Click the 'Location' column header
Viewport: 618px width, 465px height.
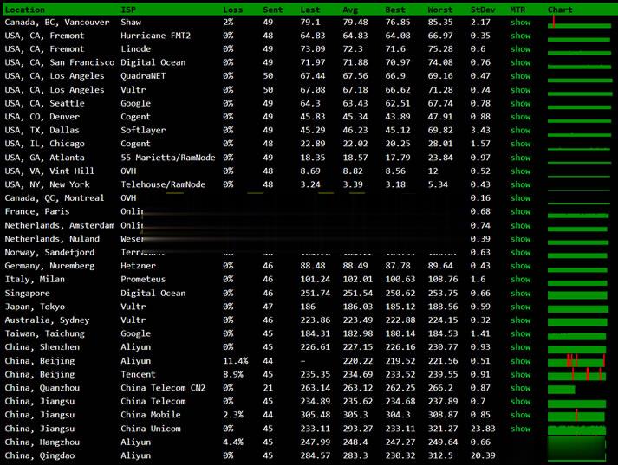point(25,10)
